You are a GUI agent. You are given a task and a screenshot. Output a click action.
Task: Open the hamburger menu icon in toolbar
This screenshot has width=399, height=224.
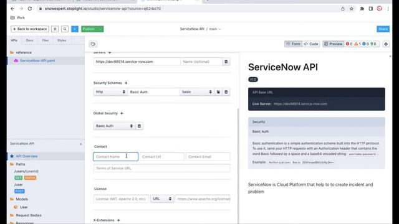point(55,29)
